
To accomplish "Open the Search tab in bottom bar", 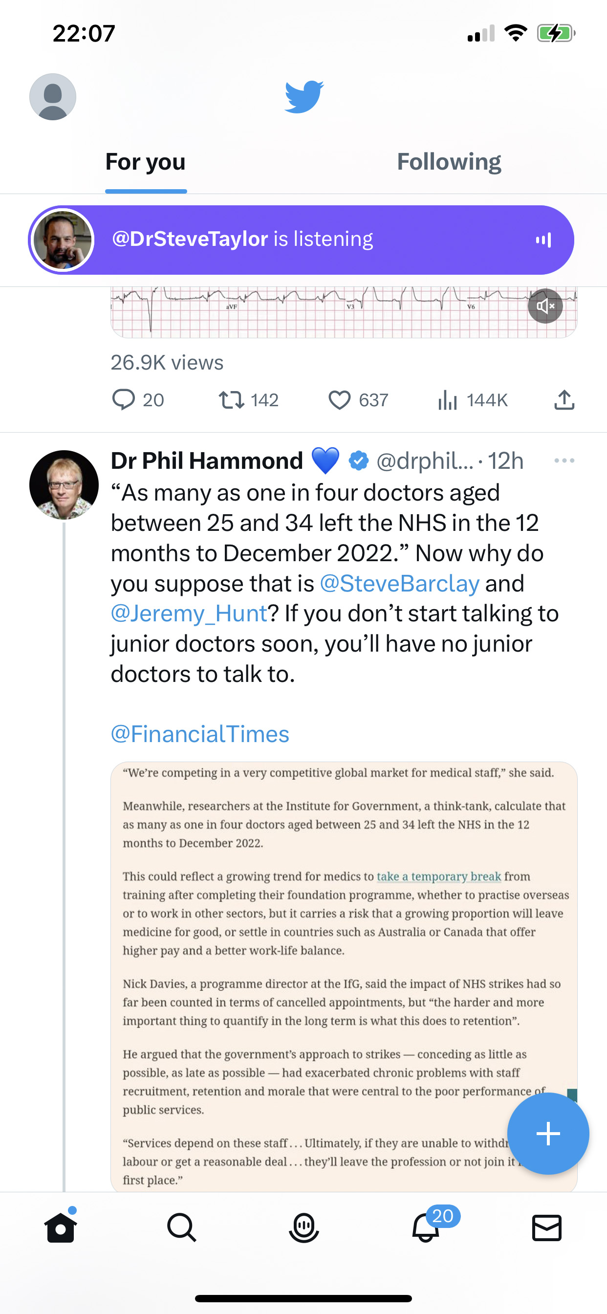I will tap(182, 1227).
